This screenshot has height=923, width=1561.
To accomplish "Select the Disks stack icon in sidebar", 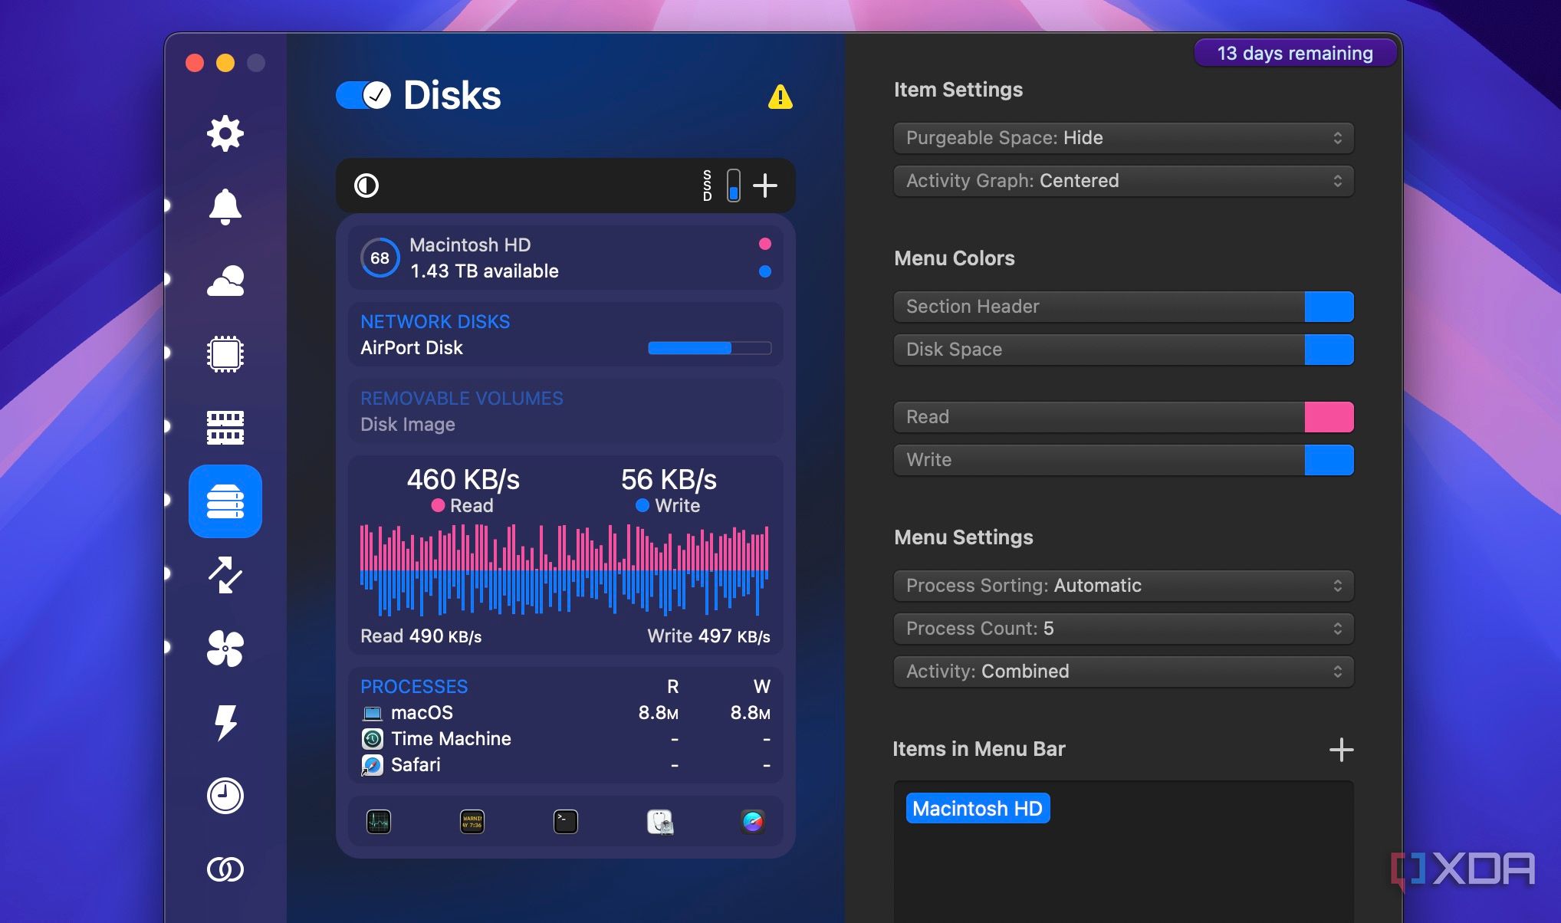I will tap(225, 501).
